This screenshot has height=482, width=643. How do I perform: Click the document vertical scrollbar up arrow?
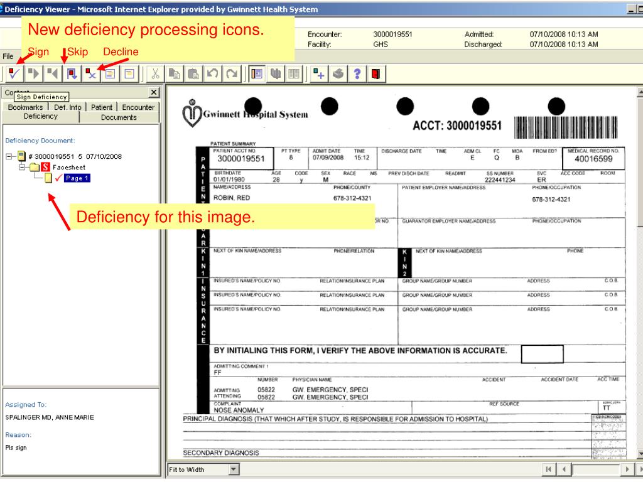tap(640, 92)
